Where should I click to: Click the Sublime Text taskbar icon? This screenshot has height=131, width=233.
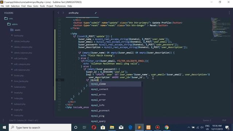(x=139, y=127)
